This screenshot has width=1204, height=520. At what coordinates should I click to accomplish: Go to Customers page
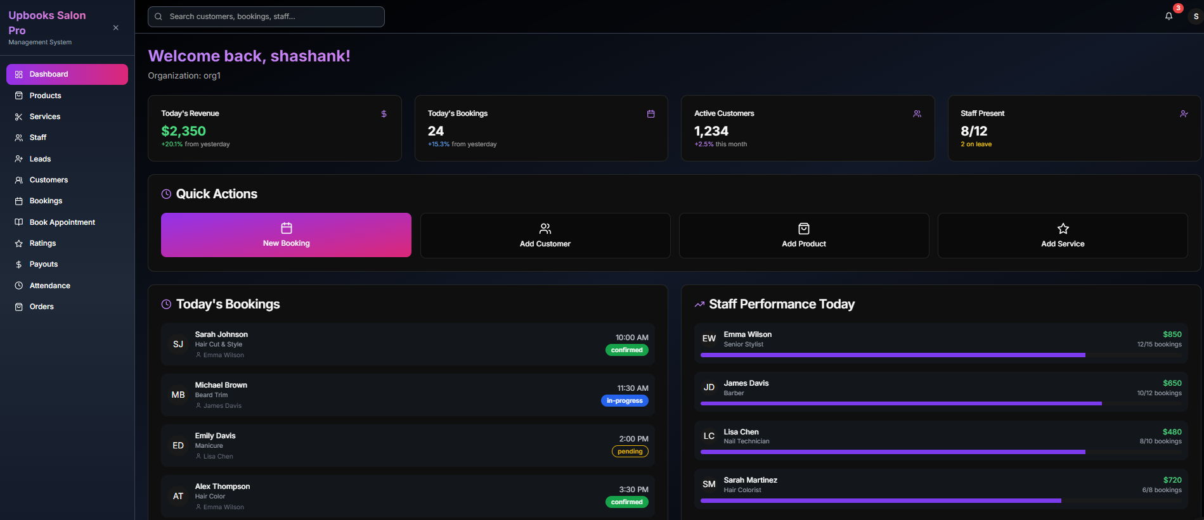pyautogui.click(x=67, y=180)
